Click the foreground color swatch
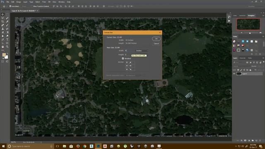265x149 pixels. click(4, 55)
